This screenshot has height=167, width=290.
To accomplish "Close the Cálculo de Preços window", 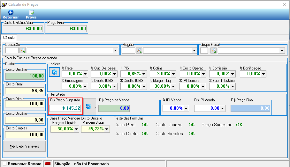I will [x=285, y=4].
